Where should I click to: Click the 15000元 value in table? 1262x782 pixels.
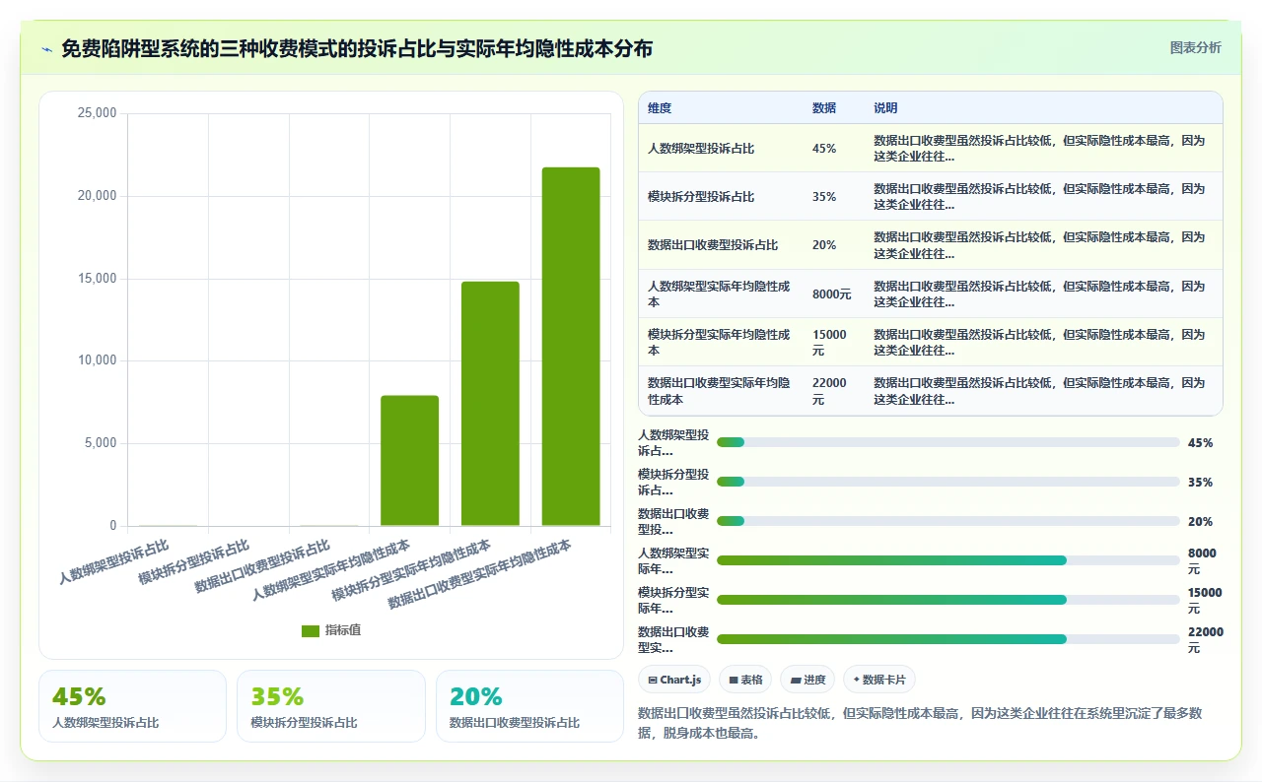(829, 343)
